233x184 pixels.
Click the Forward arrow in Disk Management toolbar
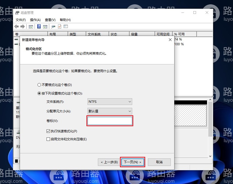click(x=23, y=26)
